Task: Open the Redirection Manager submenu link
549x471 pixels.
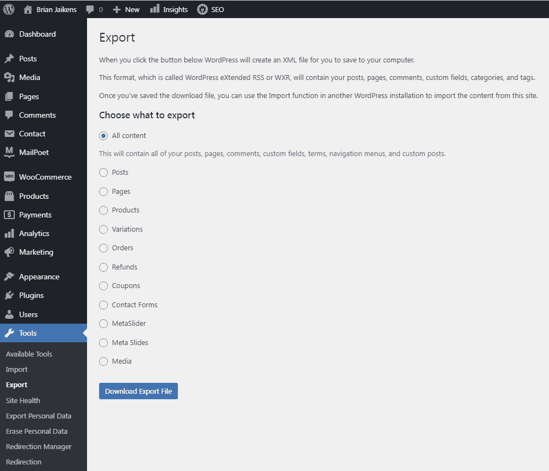Action: [38, 446]
